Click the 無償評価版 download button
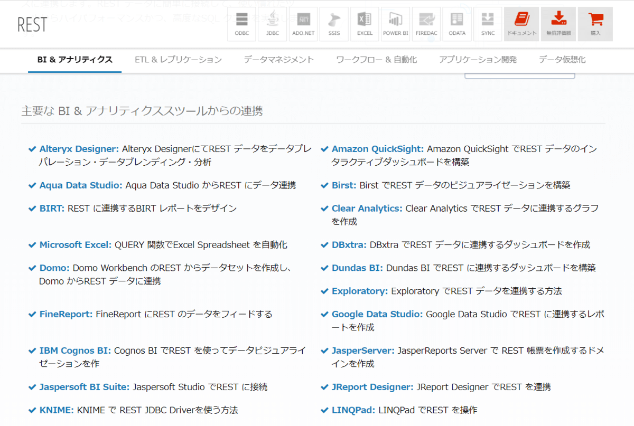634x426 pixels. [x=558, y=24]
